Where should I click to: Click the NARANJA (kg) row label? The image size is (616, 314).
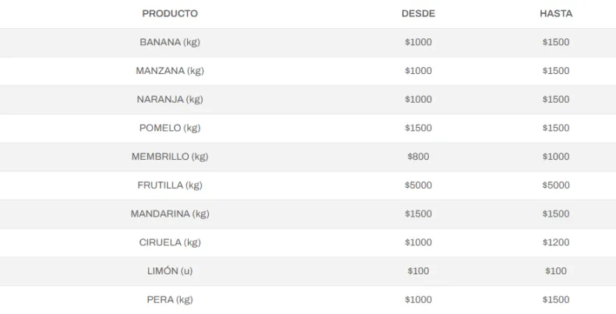(170, 100)
